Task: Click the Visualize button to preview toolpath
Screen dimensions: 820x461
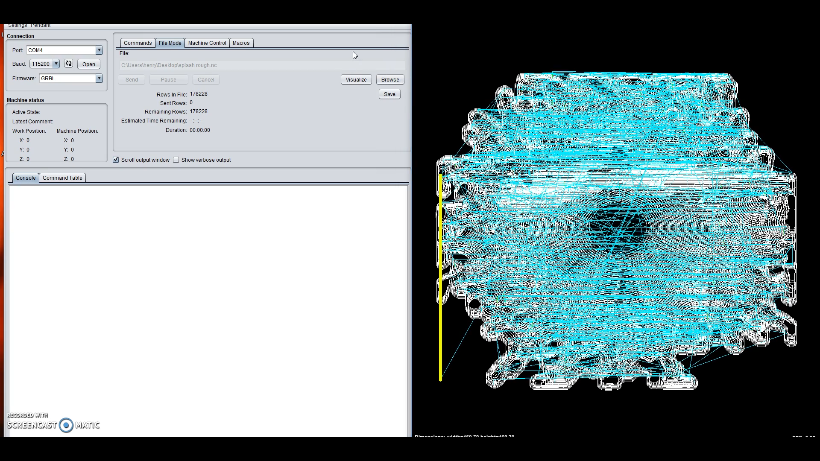Action: coord(356,79)
